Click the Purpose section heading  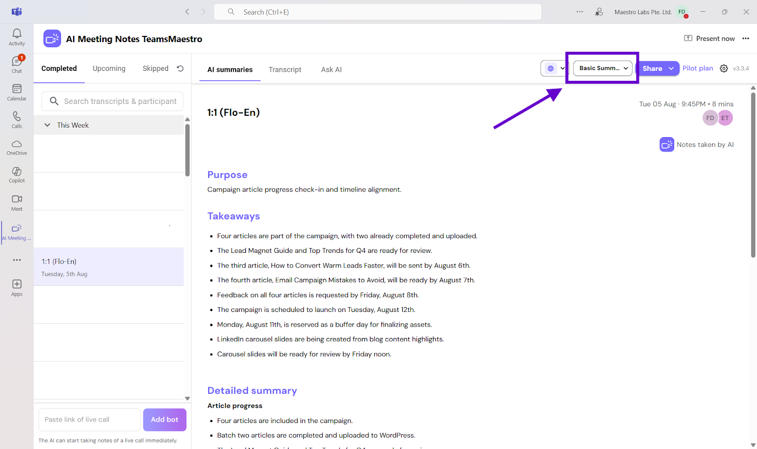point(227,175)
